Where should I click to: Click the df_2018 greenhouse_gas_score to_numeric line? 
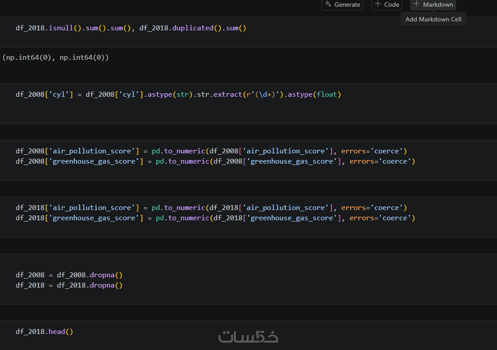tap(215, 218)
